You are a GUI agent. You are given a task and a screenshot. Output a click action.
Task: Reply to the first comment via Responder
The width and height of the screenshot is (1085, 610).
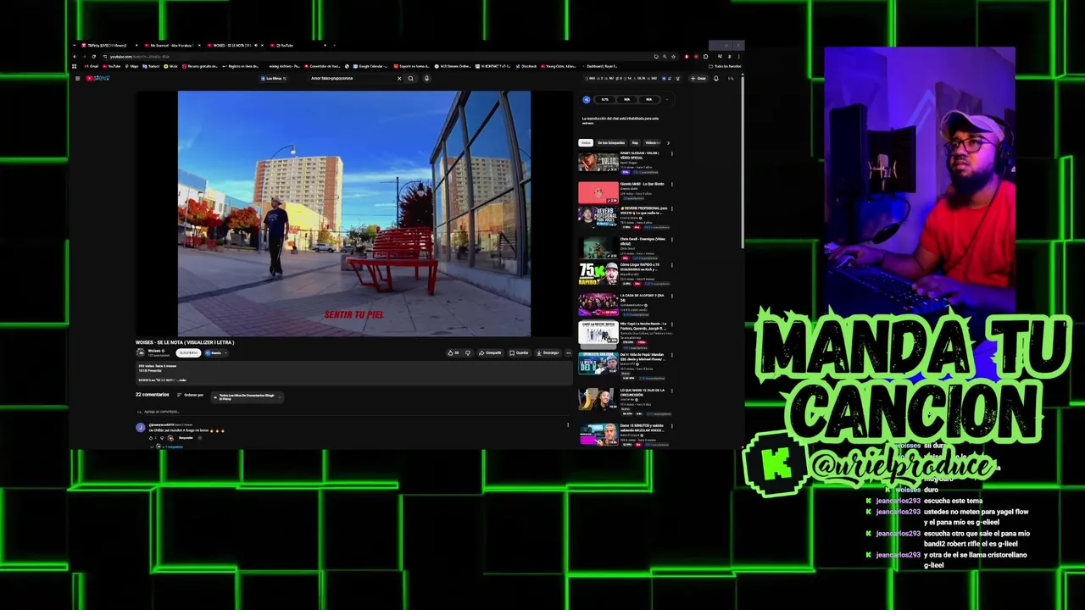tap(186, 438)
